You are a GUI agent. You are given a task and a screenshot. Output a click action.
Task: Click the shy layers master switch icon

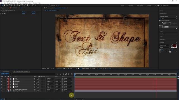63,74
